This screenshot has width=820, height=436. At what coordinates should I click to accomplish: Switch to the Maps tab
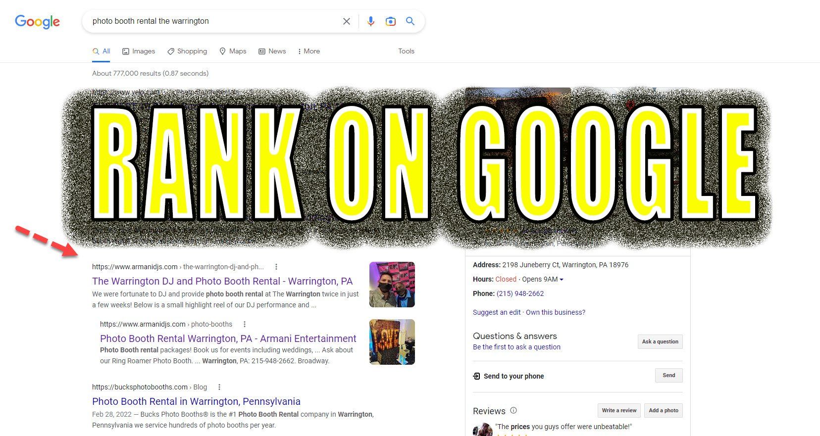click(x=233, y=51)
